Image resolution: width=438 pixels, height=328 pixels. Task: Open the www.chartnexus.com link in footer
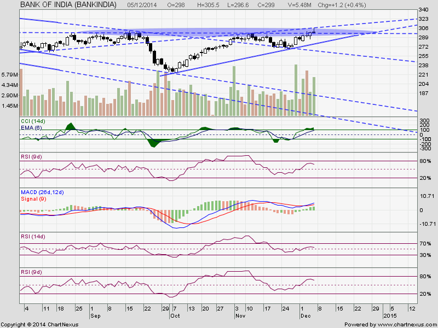(406, 325)
